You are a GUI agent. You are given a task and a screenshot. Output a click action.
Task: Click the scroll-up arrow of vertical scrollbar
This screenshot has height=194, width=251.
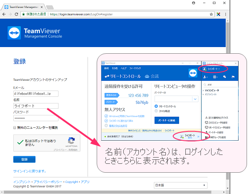227,20
